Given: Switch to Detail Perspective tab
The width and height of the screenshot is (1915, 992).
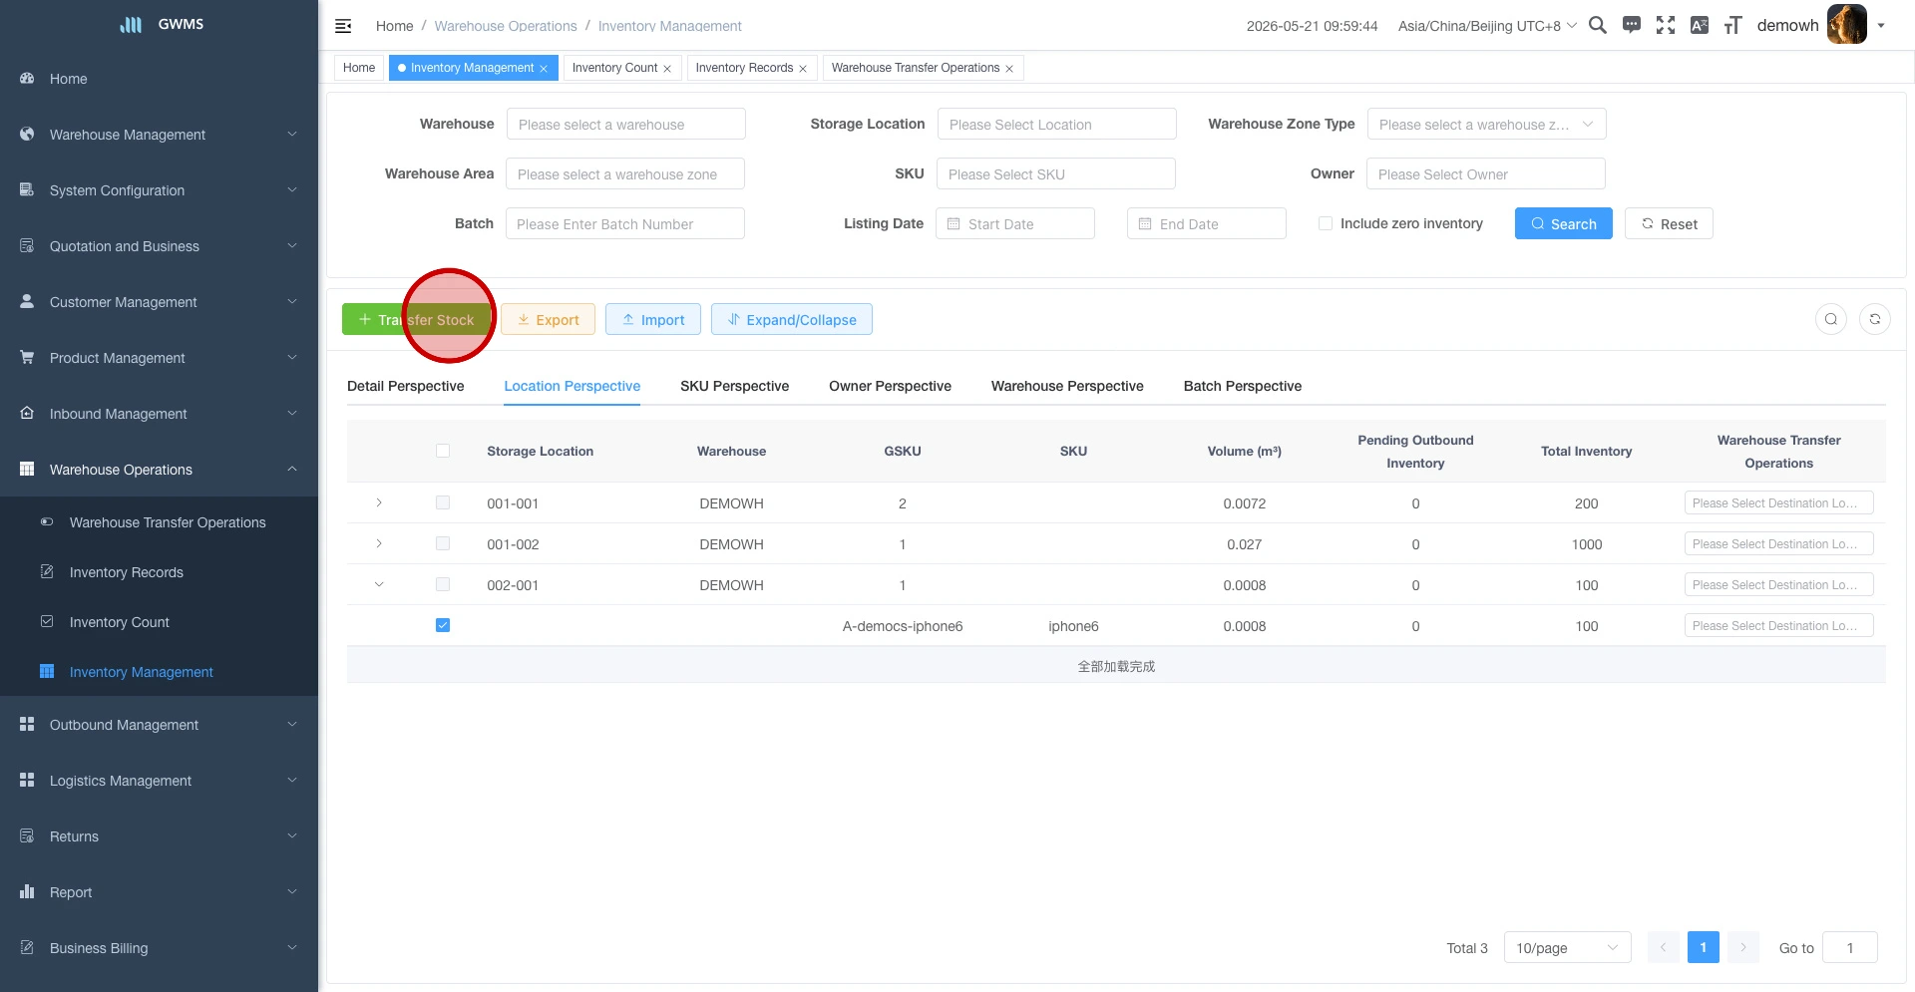Looking at the screenshot, I should tap(406, 386).
